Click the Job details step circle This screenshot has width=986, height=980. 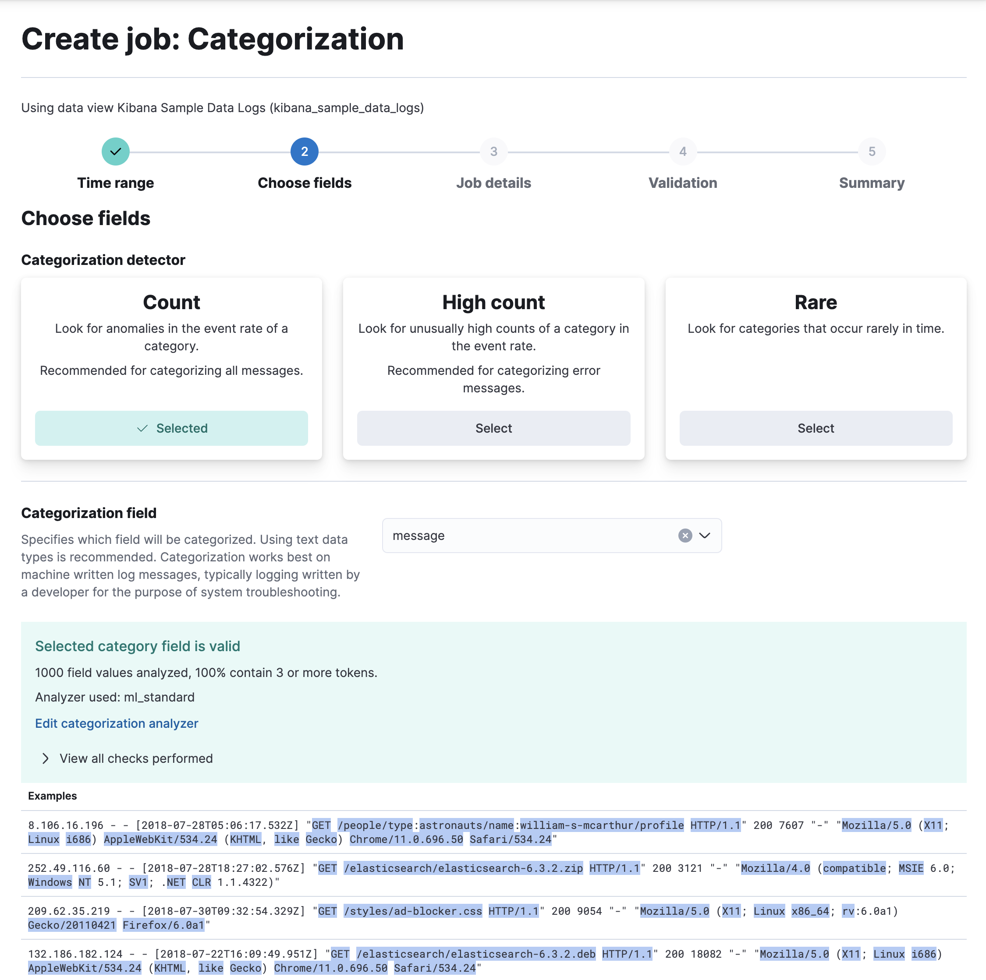493,151
